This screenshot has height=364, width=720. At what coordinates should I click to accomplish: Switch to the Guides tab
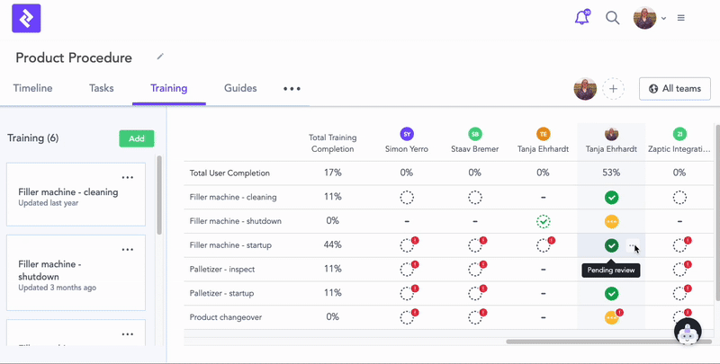pyautogui.click(x=240, y=88)
